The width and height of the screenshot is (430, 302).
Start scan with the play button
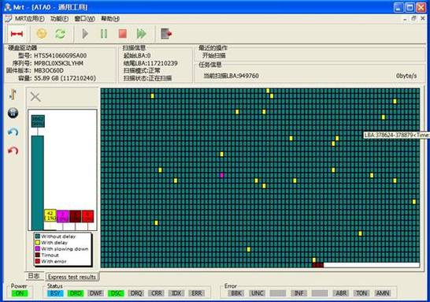coord(85,34)
